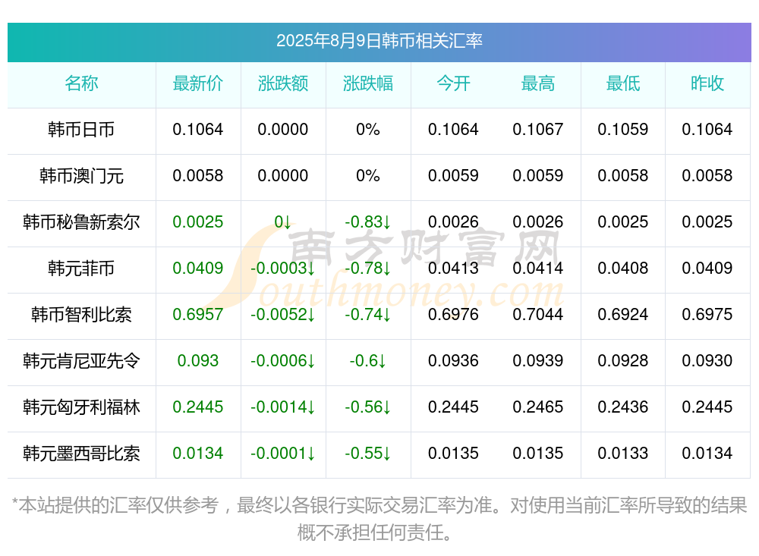Click low value 0.1059 in 韩币日币 row

[623, 130]
